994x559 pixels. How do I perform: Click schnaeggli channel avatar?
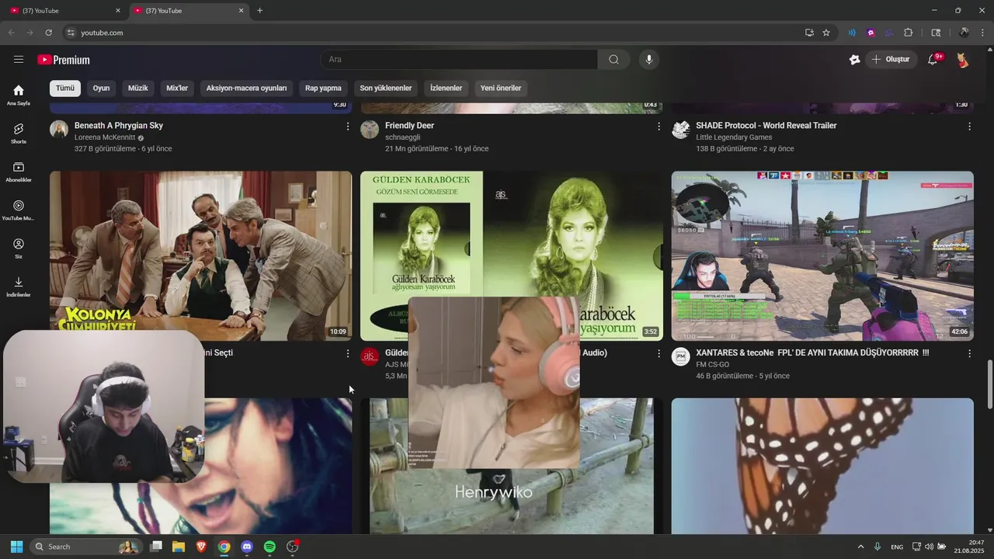370,129
